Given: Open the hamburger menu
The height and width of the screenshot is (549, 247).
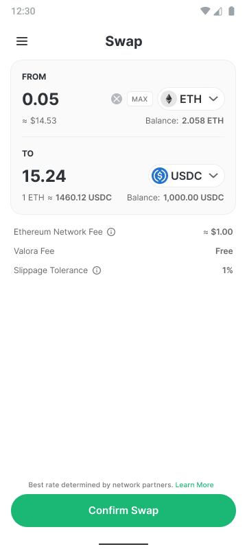Looking at the screenshot, I should (22, 41).
